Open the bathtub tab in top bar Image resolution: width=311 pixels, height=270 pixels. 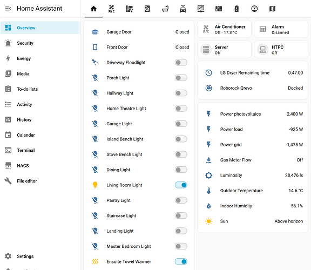(165, 9)
